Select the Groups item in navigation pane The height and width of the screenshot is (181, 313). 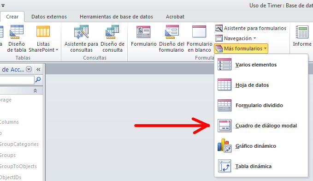pyautogui.click(x=8, y=155)
